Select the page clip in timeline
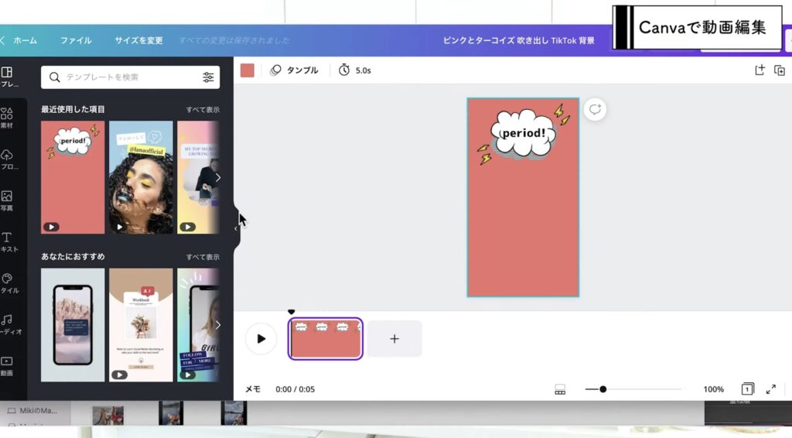 click(326, 338)
